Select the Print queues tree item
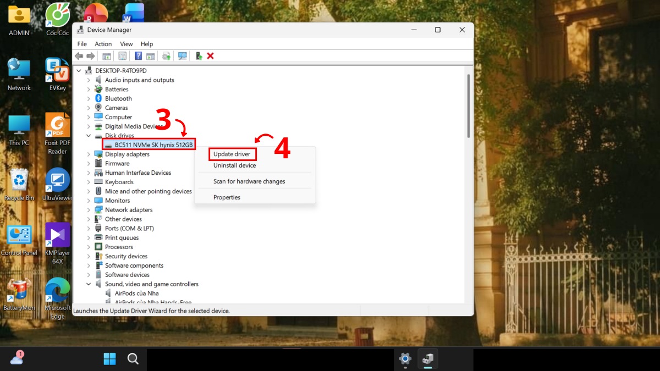Image resolution: width=660 pixels, height=371 pixels. [122, 238]
